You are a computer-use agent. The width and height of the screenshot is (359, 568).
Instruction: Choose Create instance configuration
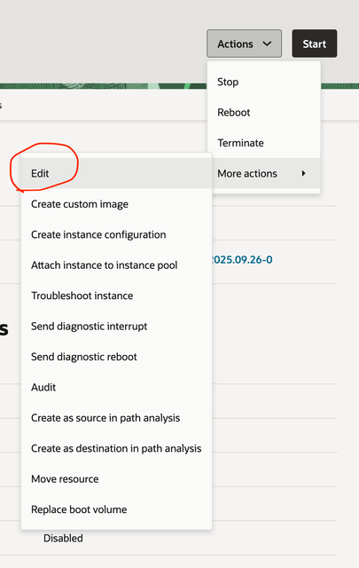(116, 234)
